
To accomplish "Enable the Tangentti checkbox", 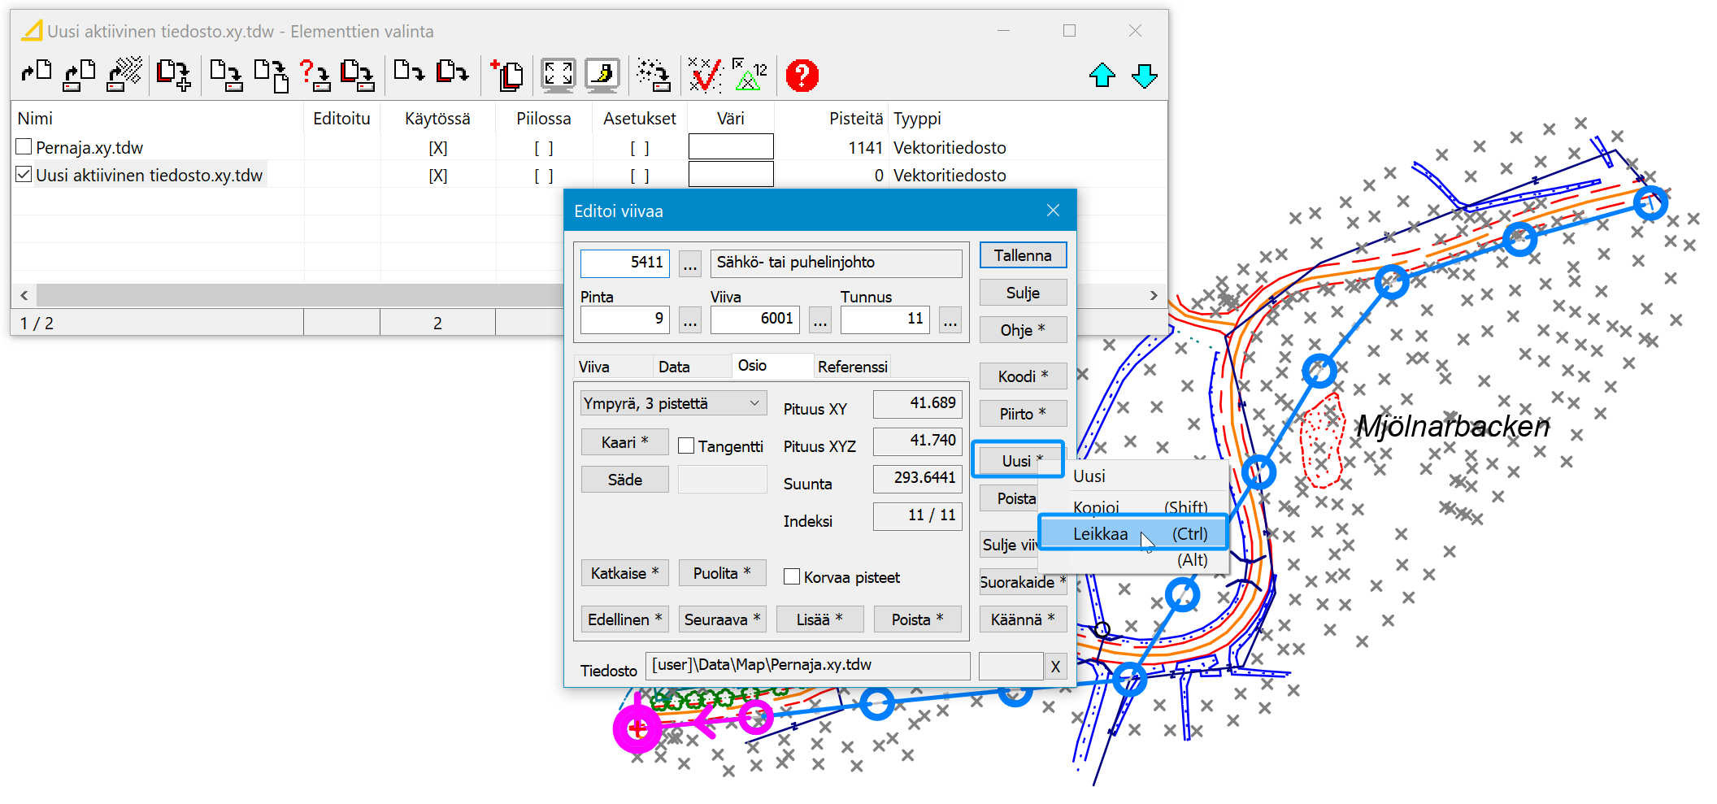I will [686, 445].
